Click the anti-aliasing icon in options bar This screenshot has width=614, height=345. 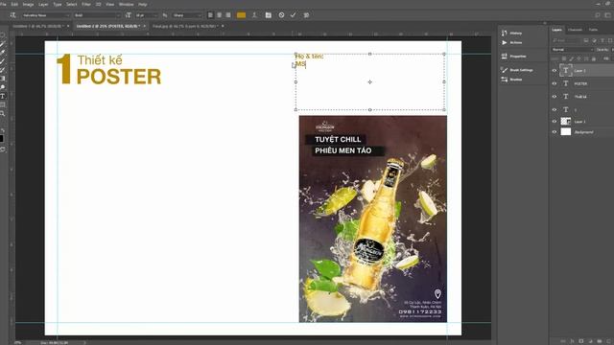[165, 15]
